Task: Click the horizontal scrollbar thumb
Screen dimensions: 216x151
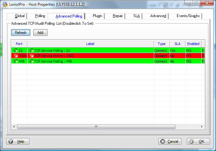Action: coord(96,127)
